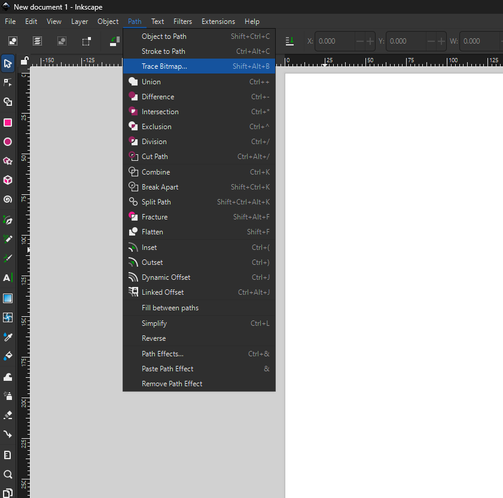Open the Text menu

(157, 22)
